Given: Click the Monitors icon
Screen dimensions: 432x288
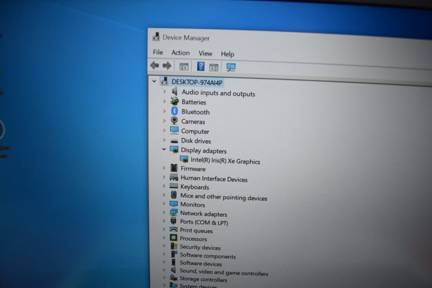Looking at the screenshot, I should click(174, 204).
